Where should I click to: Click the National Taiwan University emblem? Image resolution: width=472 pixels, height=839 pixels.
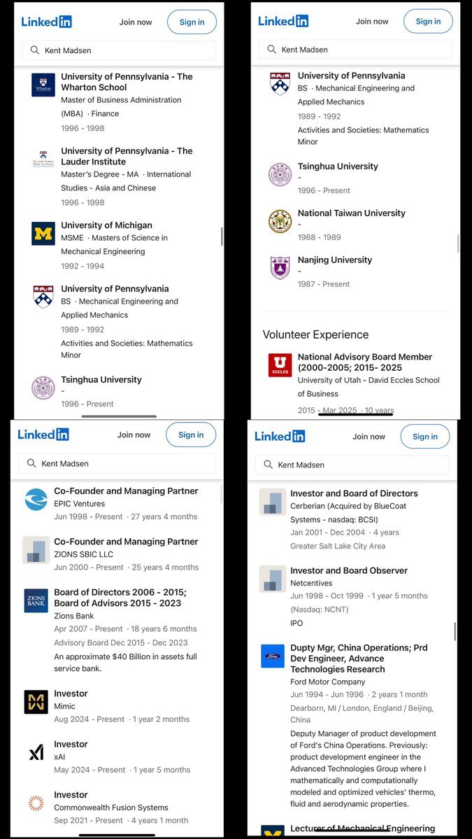click(280, 221)
